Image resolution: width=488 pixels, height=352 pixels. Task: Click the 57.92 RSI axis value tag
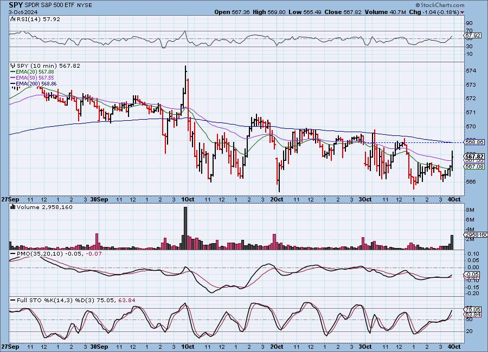[x=473, y=36]
